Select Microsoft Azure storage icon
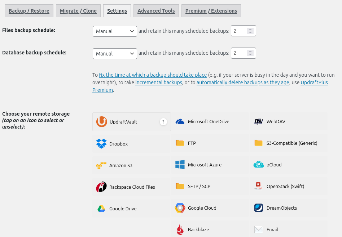342x237 pixels. 180,165
